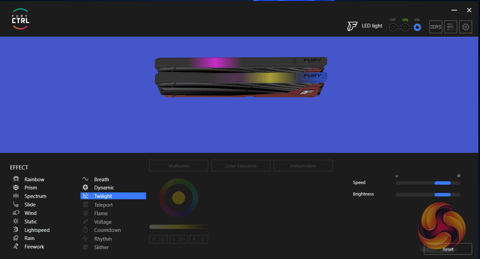Viewport: 480px width, 259px height.
Task: Select the Independent mode tab
Action: point(303,166)
